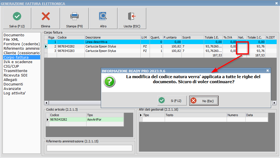
Task: Click the Nat. cell of row 2
Action: tap(242, 46)
